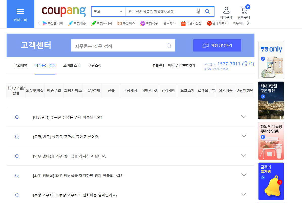Expand the 배송일정 question chevron
302x203 pixels.
click(x=244, y=116)
